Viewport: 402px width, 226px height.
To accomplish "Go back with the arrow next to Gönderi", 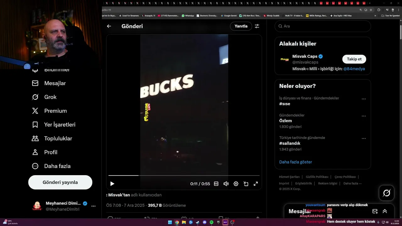I will [x=109, y=26].
